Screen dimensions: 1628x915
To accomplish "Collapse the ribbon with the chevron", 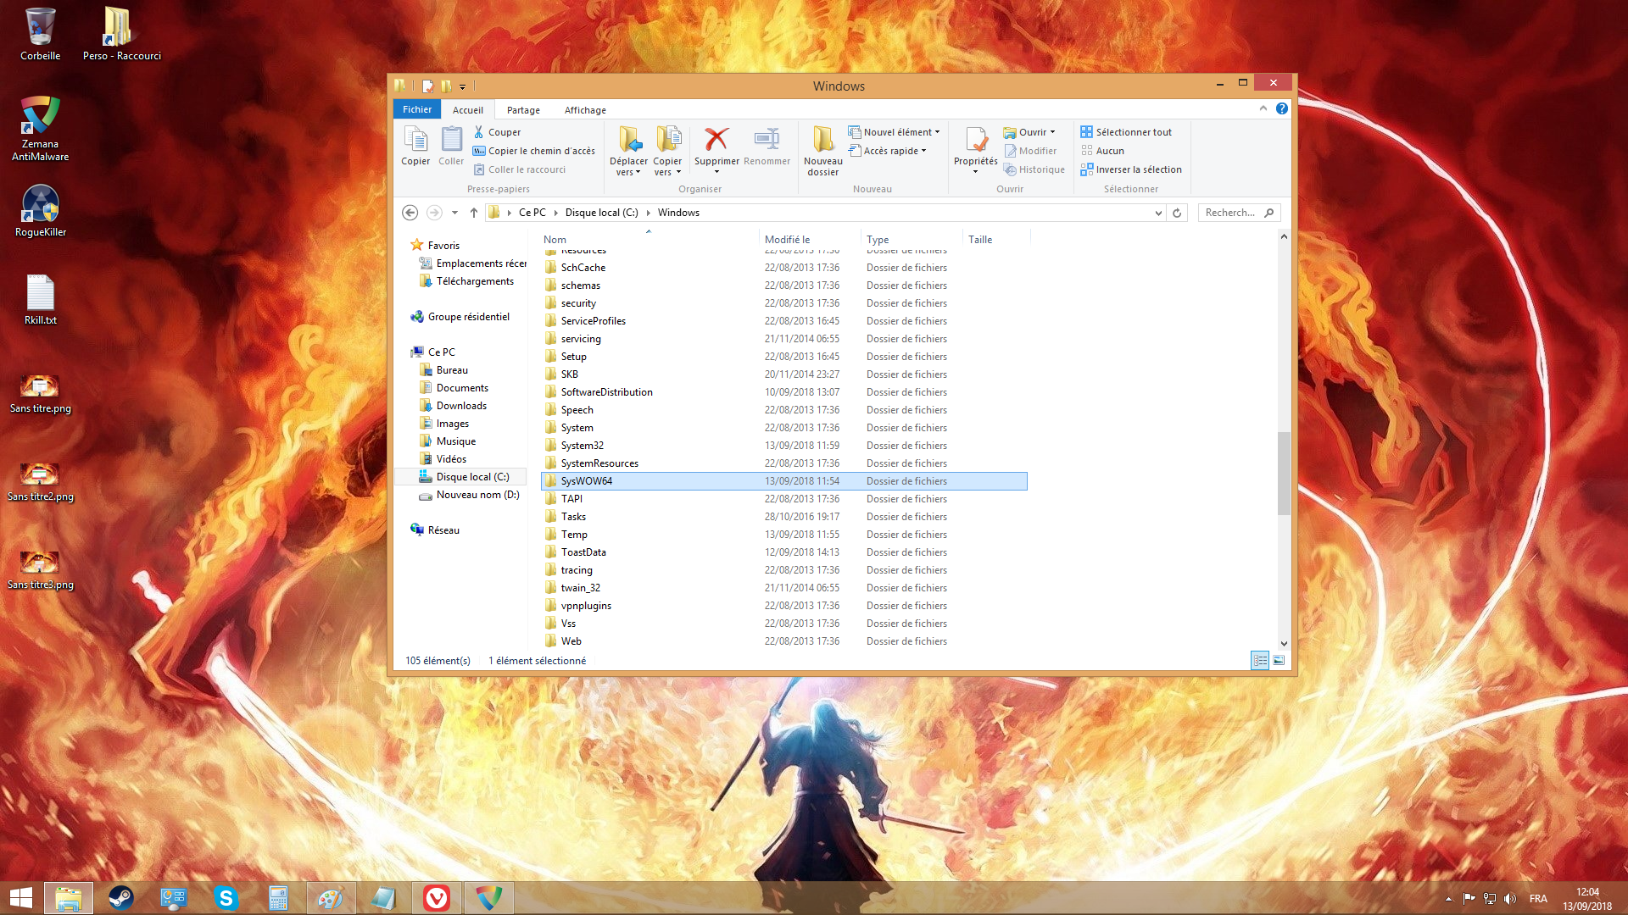I will pos(1263,108).
